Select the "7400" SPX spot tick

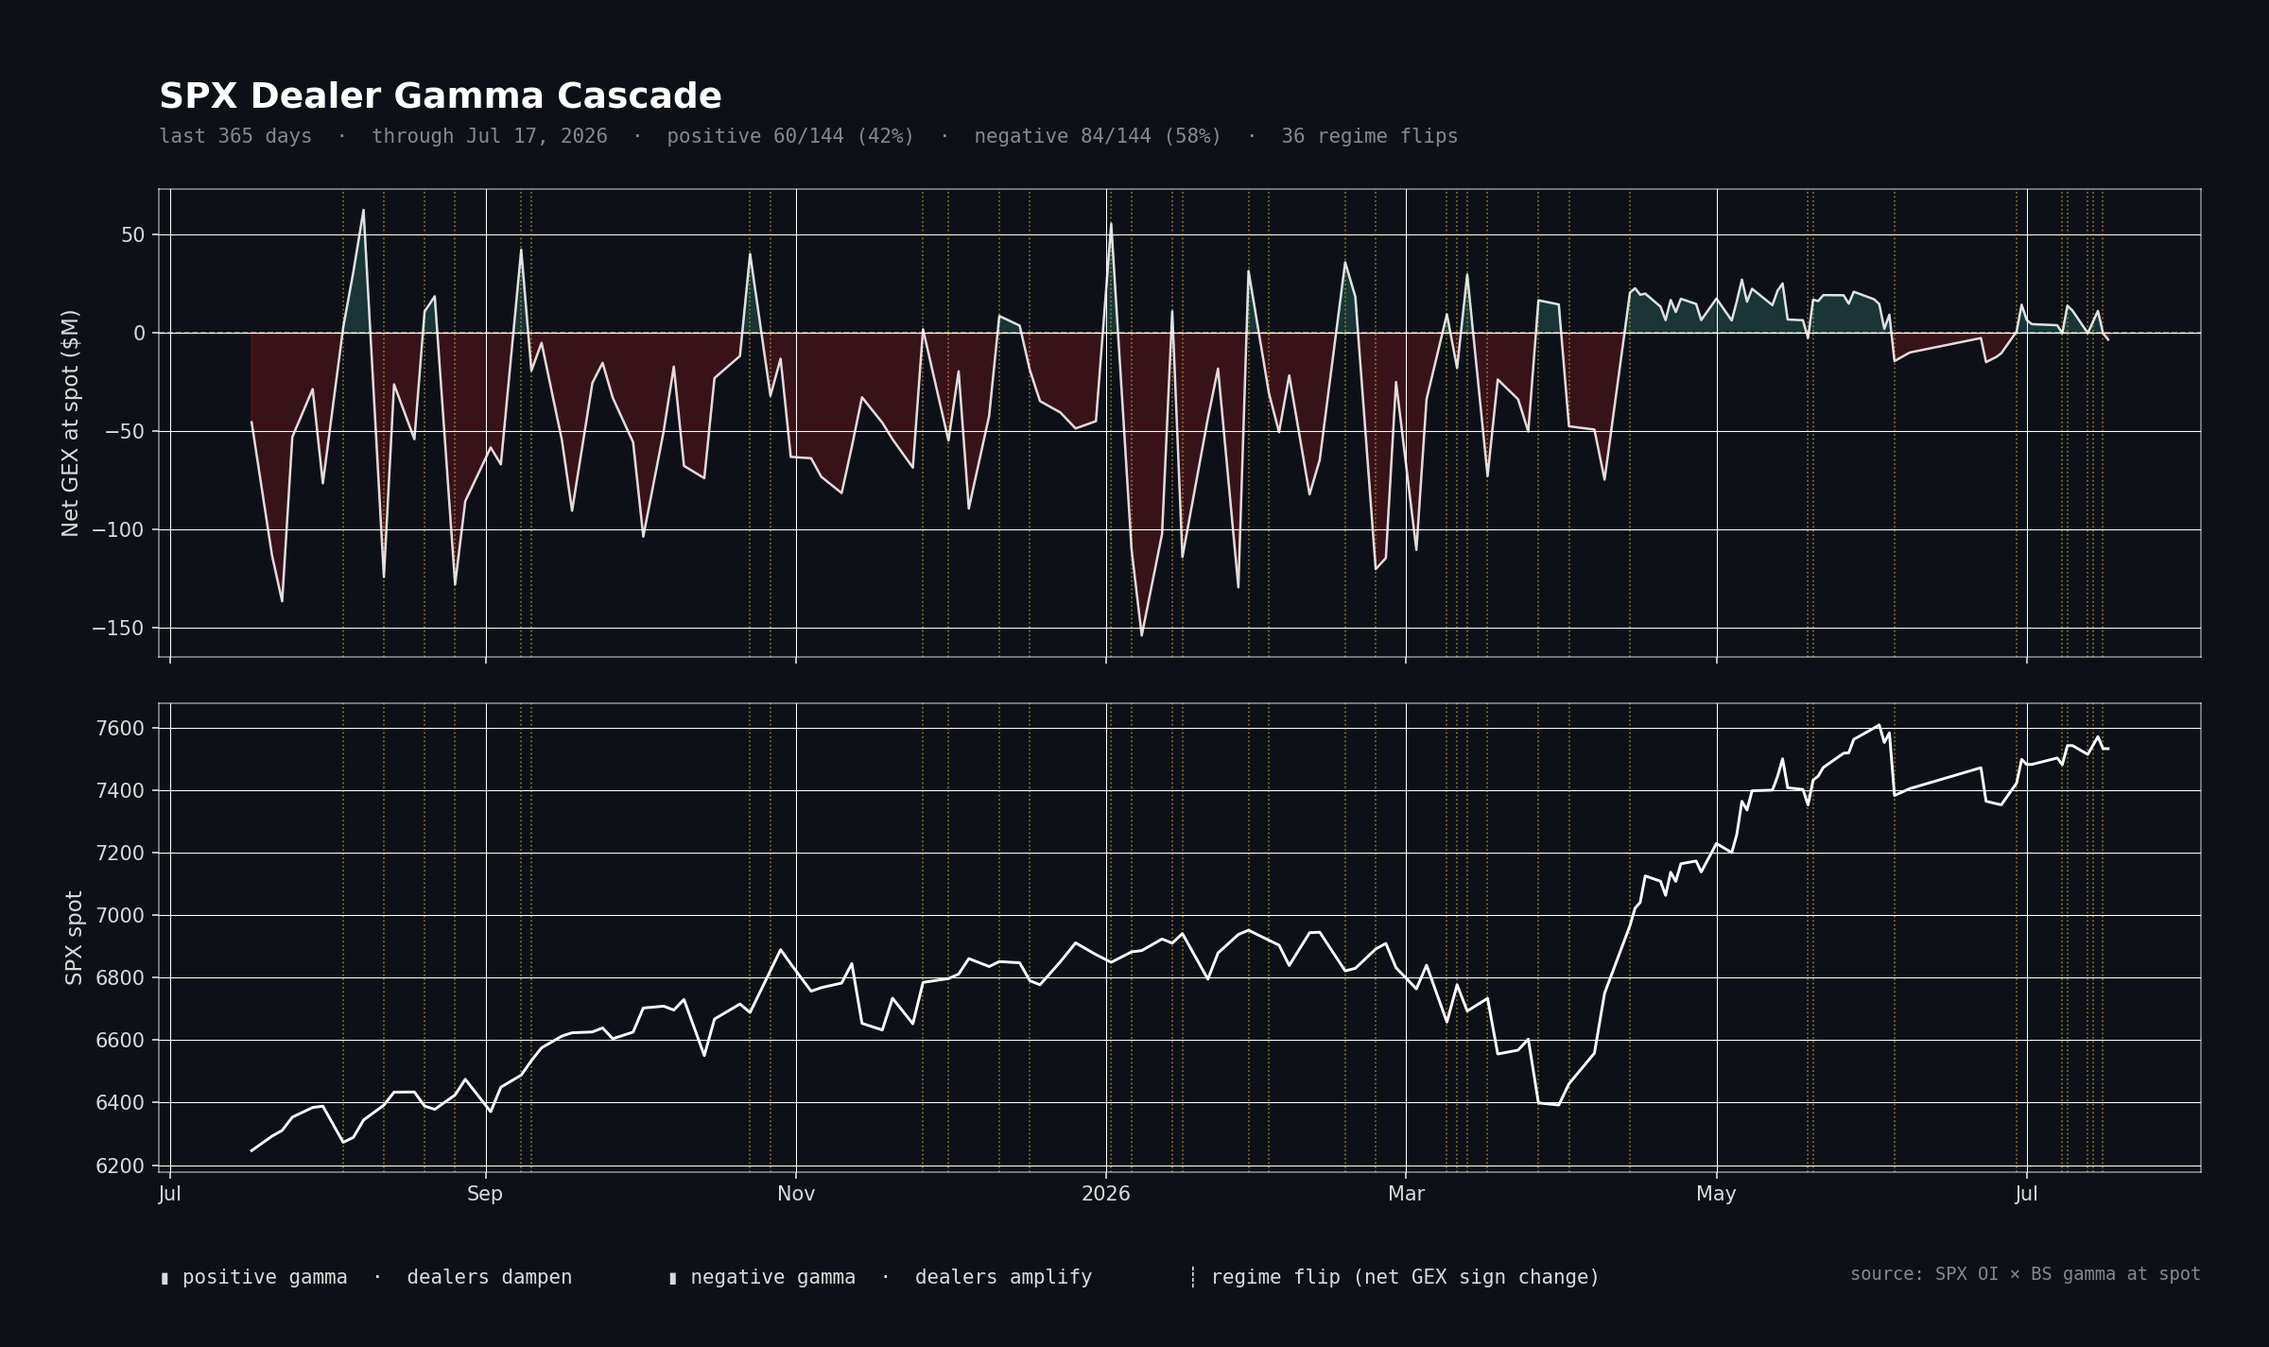(x=120, y=791)
